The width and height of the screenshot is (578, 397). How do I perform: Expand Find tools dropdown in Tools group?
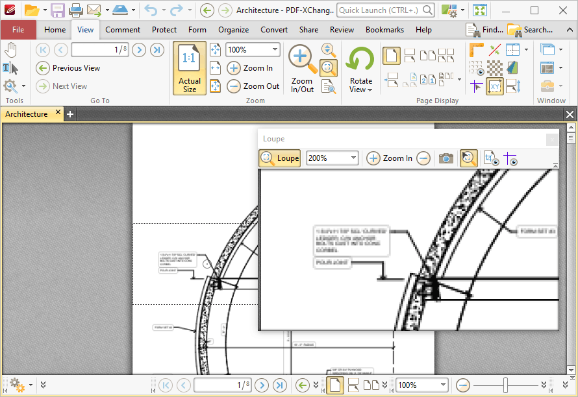click(x=23, y=86)
